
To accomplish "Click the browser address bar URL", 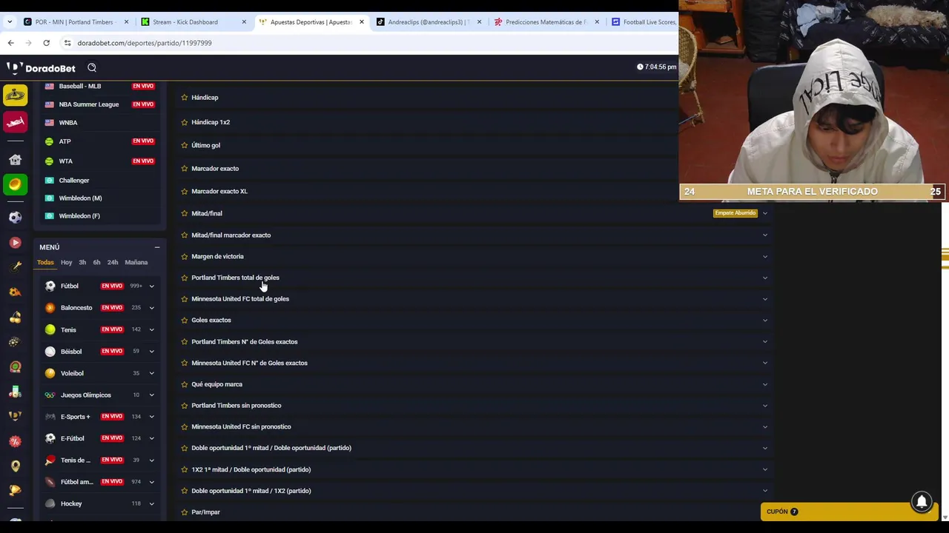I will 145,43.
